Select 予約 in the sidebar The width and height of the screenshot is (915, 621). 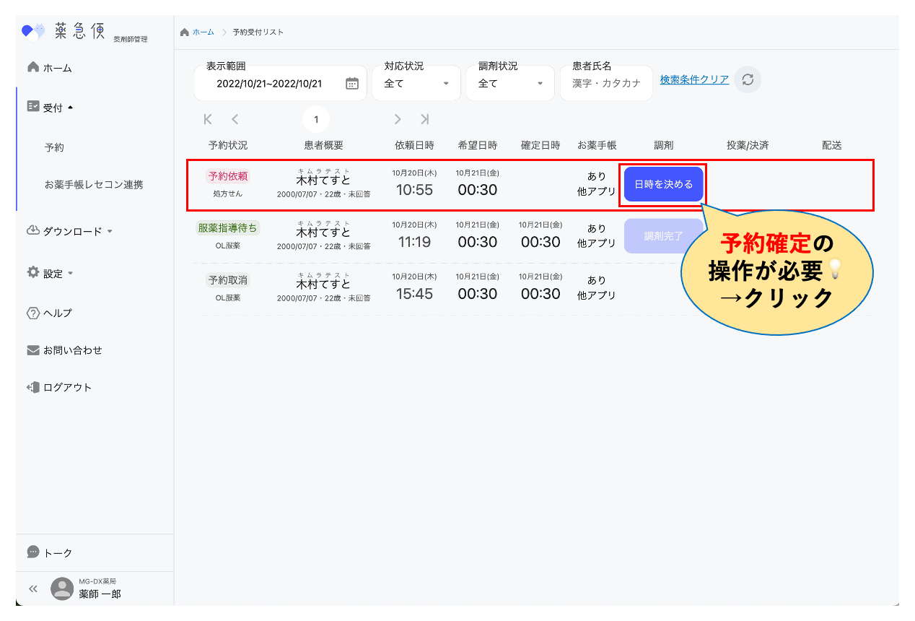tap(54, 147)
